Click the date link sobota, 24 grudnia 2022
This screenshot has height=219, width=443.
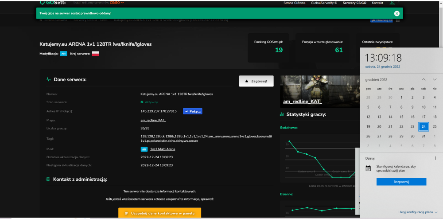tap(383, 66)
